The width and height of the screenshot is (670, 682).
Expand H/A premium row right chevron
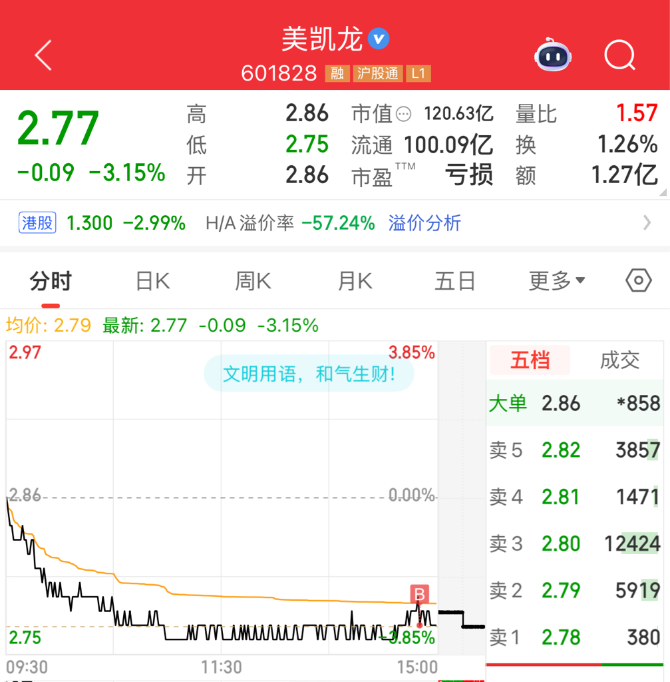point(647,222)
